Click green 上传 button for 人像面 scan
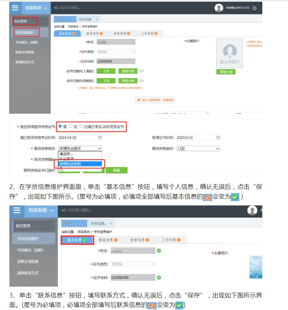Viewport: 288px width, 310px height. [x=106, y=71]
